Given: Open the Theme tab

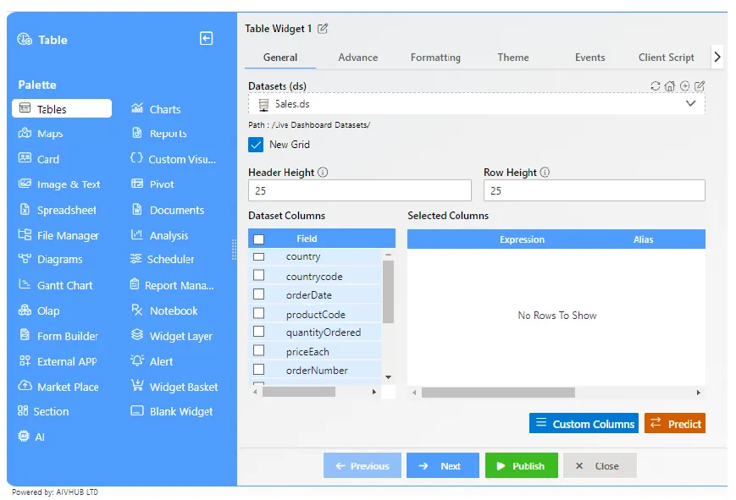Looking at the screenshot, I should [x=513, y=58].
